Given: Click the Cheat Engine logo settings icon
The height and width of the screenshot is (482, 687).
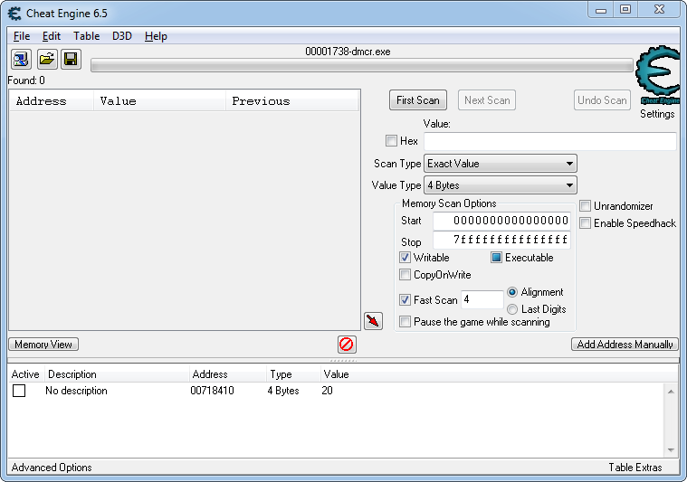Looking at the screenshot, I should [658, 75].
